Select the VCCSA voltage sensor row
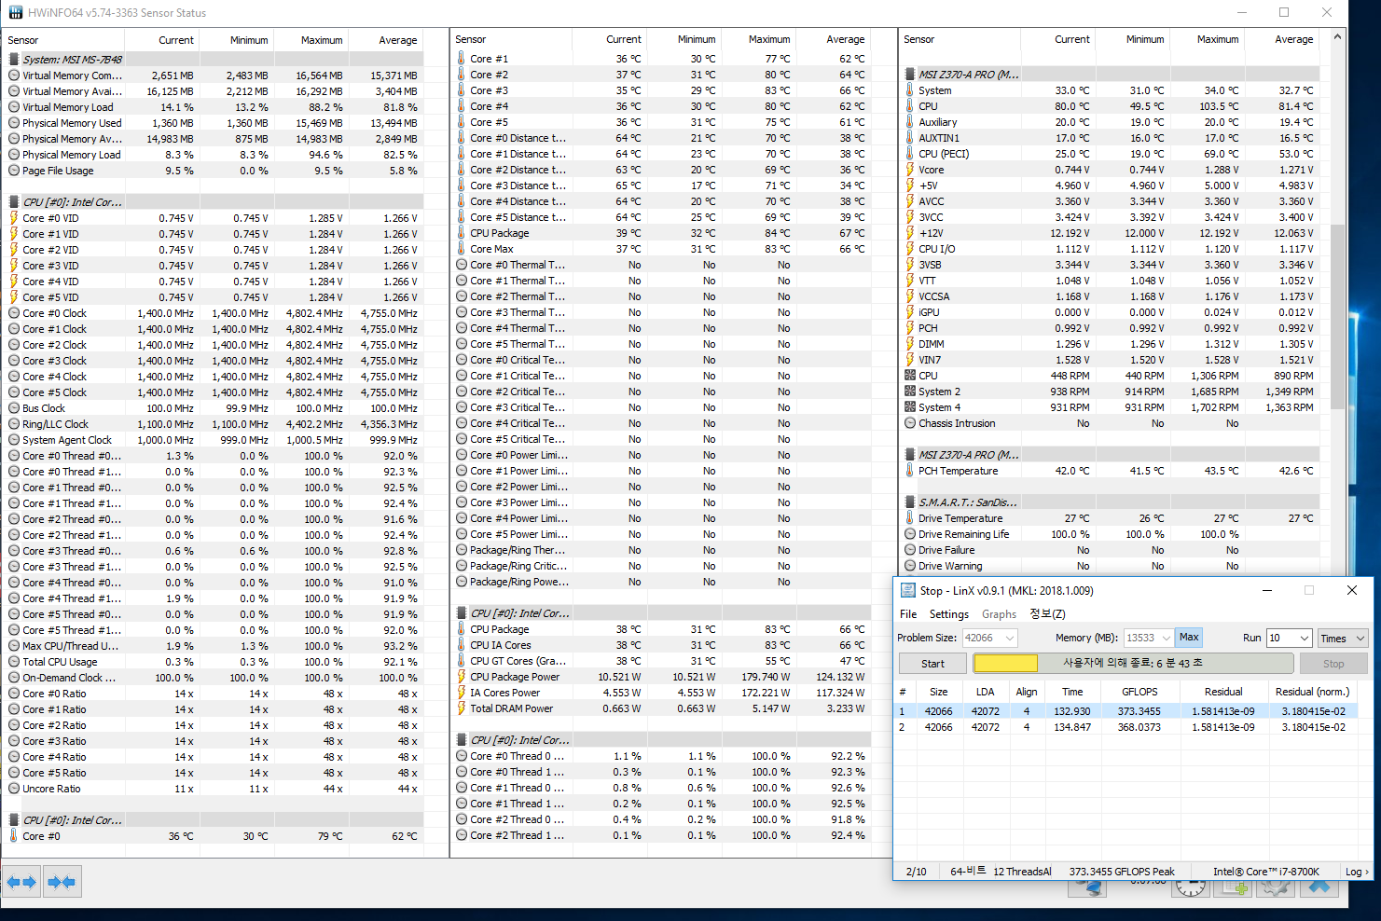This screenshot has width=1381, height=921. (x=1110, y=296)
